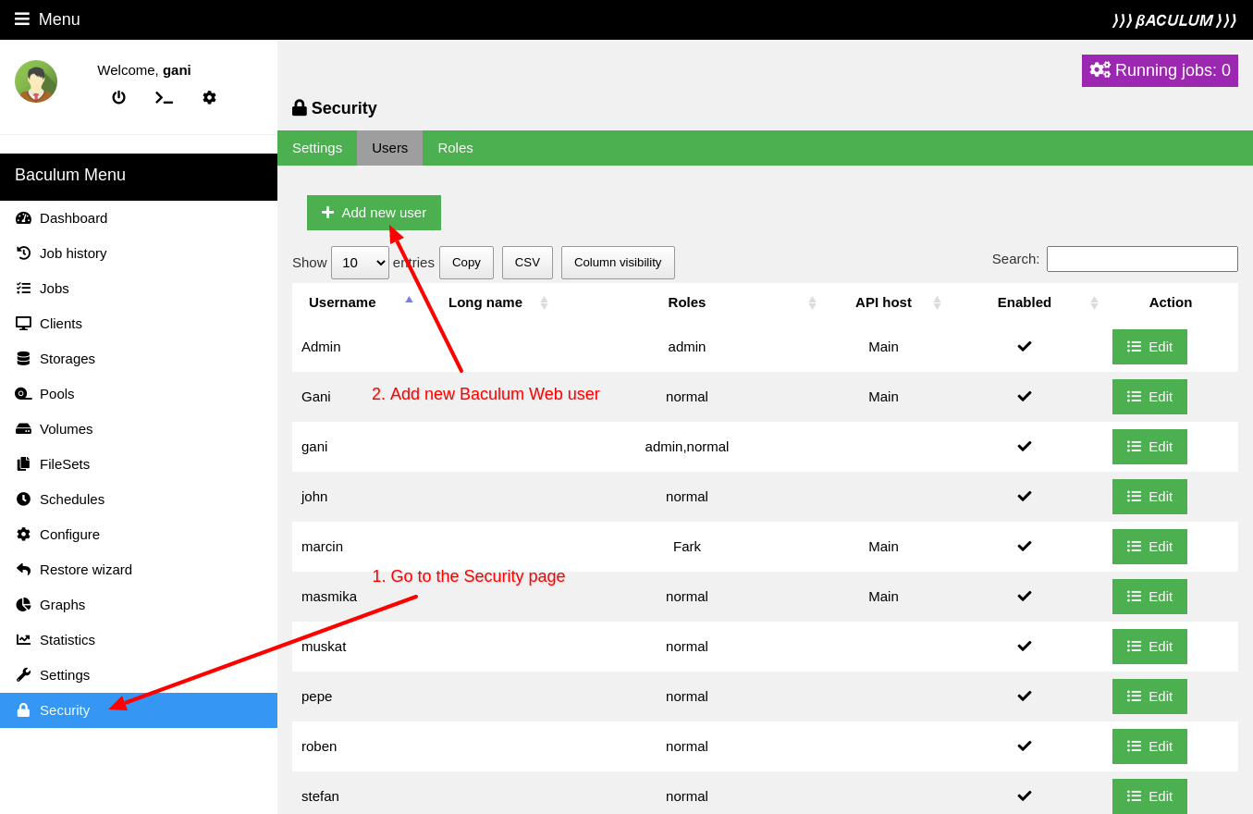Click into the Search input field
1253x814 pixels.
pyautogui.click(x=1142, y=259)
